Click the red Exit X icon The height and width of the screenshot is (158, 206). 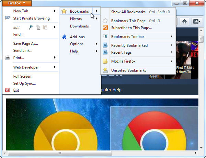(x=7, y=90)
